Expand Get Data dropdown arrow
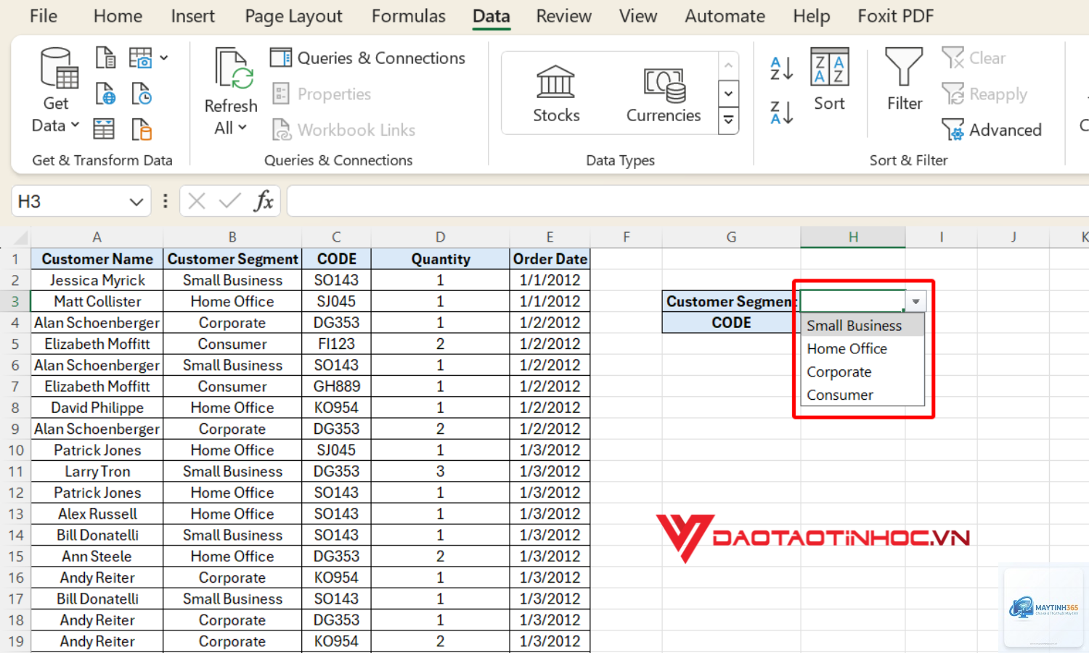The width and height of the screenshot is (1089, 653). 75,125
